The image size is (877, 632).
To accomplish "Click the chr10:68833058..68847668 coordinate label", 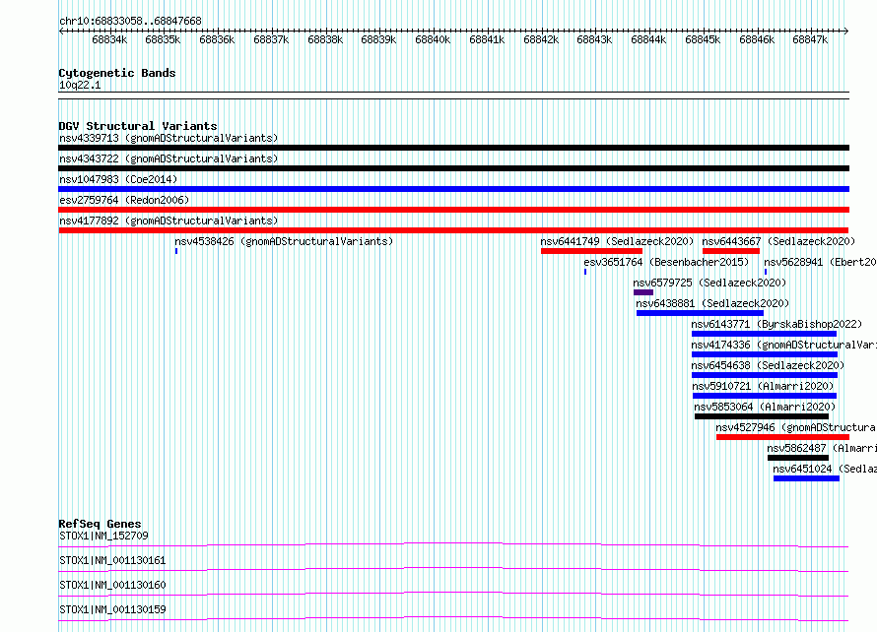I will click(x=130, y=21).
